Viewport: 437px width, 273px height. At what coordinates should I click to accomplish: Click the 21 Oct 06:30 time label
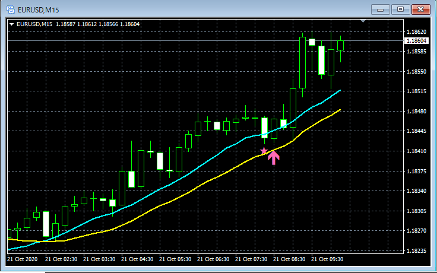point(213,259)
